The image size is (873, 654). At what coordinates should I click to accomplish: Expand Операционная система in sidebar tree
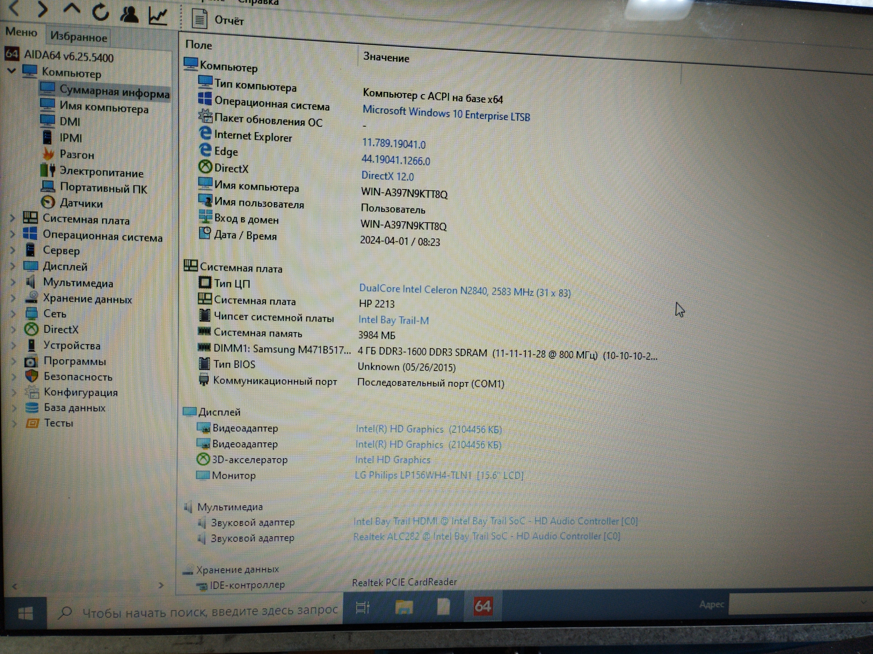pos(13,234)
